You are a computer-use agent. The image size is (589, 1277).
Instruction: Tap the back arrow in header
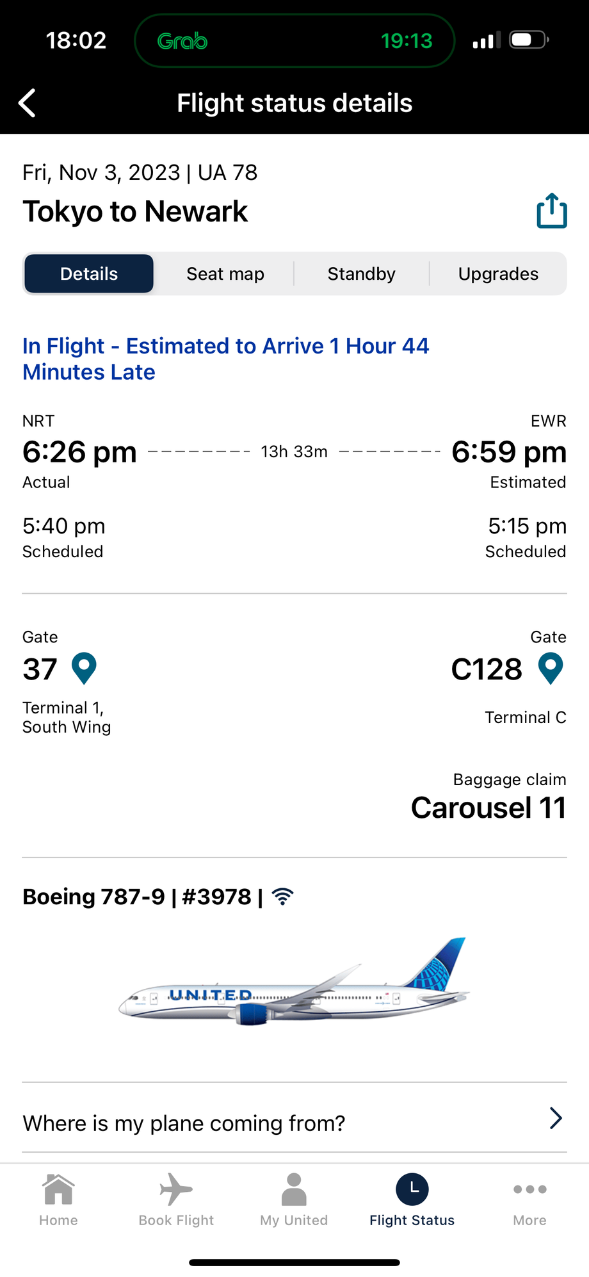point(27,103)
